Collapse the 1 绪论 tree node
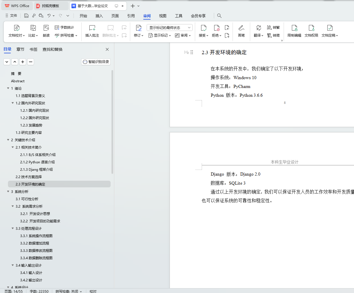The image size is (354, 293). tap(8, 88)
